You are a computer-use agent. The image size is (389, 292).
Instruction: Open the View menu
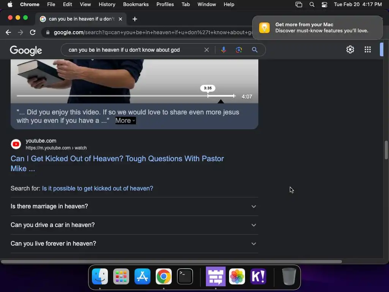point(85,4)
